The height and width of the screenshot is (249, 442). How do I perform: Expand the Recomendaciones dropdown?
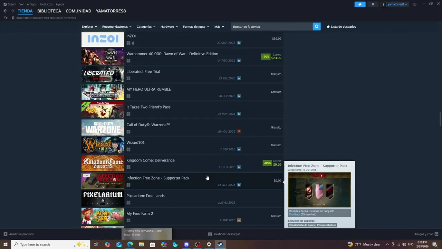click(117, 27)
